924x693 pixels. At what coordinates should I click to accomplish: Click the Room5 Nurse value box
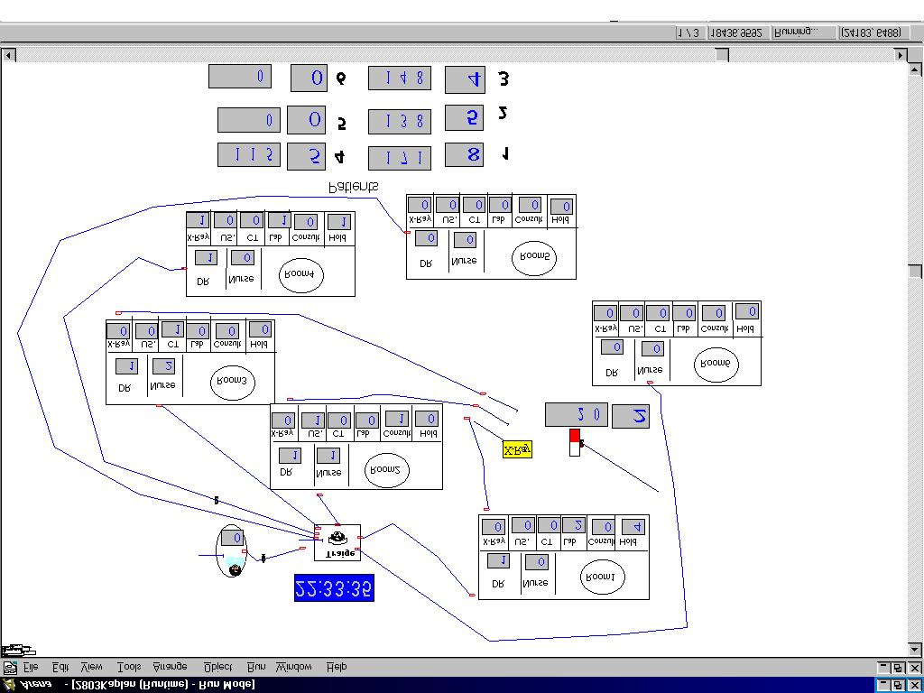(x=465, y=239)
